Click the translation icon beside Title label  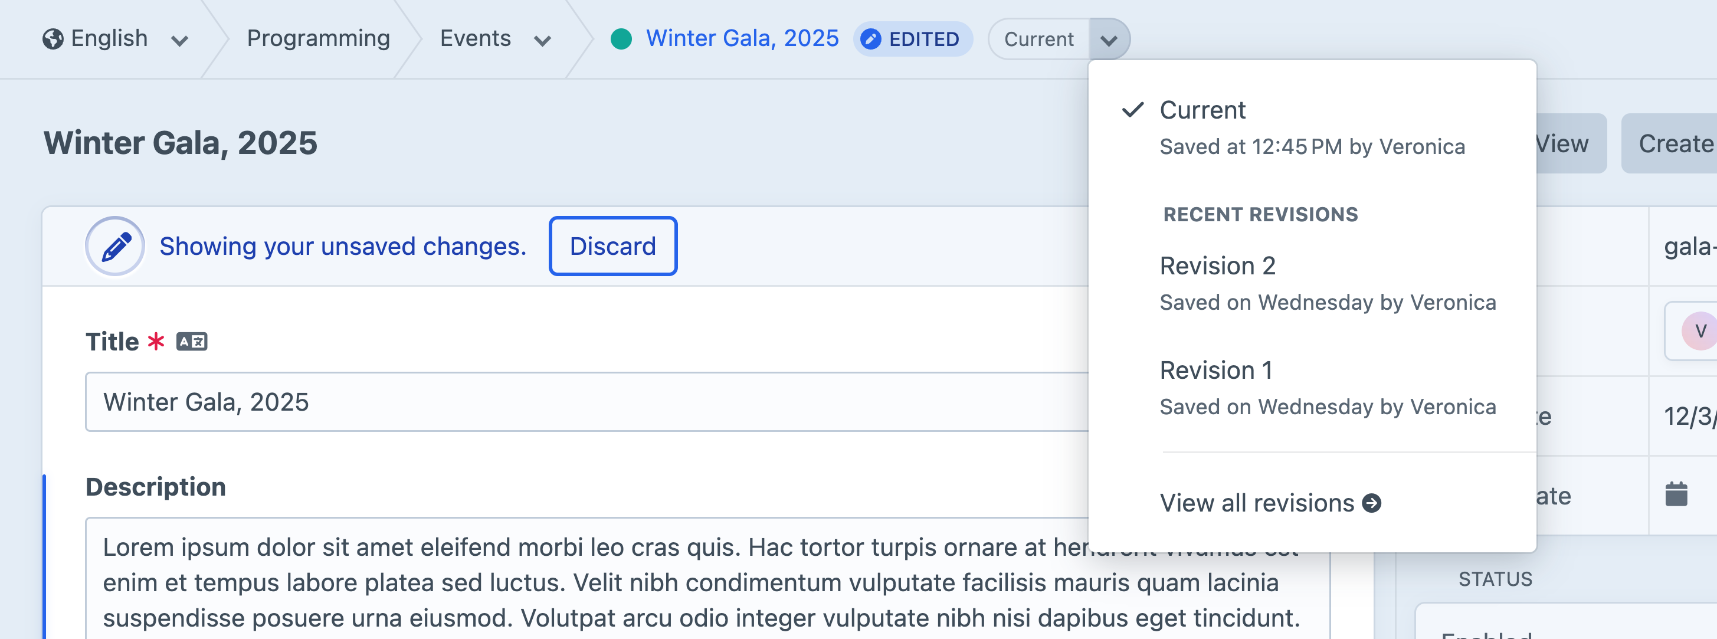[192, 341]
